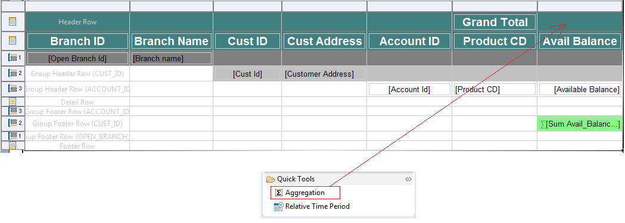
Task: Click the Product CD column header
Action: (x=495, y=41)
